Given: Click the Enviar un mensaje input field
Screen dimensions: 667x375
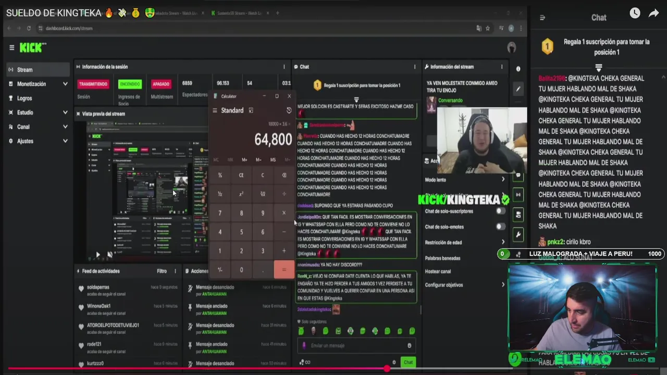Looking at the screenshot, I should click(x=357, y=345).
